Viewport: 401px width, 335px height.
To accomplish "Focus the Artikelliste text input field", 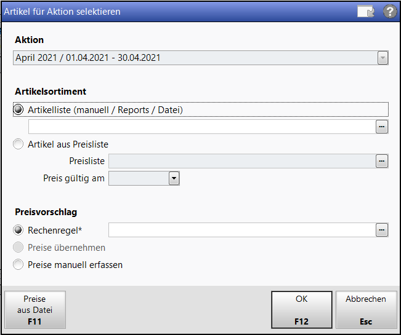I will (x=202, y=127).
